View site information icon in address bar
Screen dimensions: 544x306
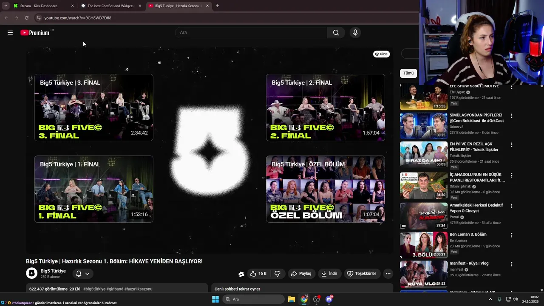point(38,18)
